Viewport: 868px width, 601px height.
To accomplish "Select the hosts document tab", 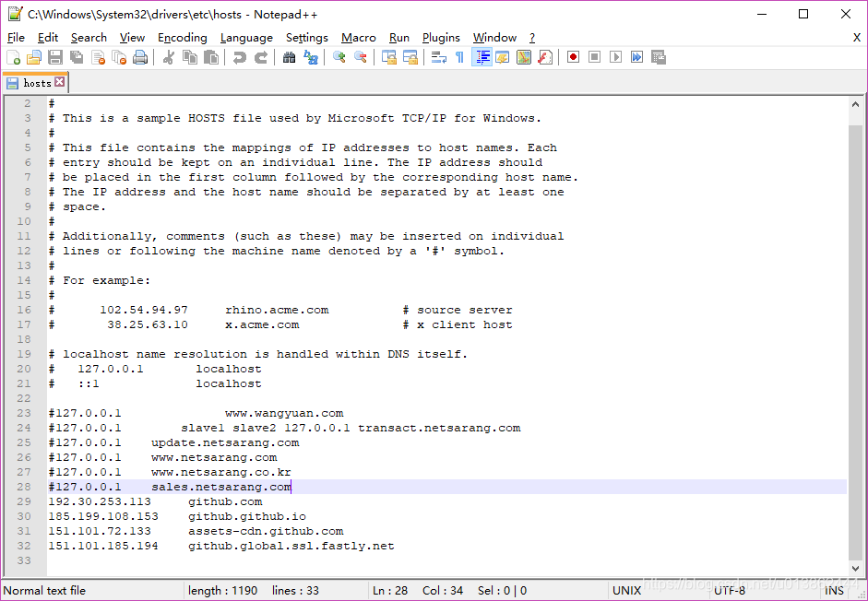I will [x=37, y=83].
